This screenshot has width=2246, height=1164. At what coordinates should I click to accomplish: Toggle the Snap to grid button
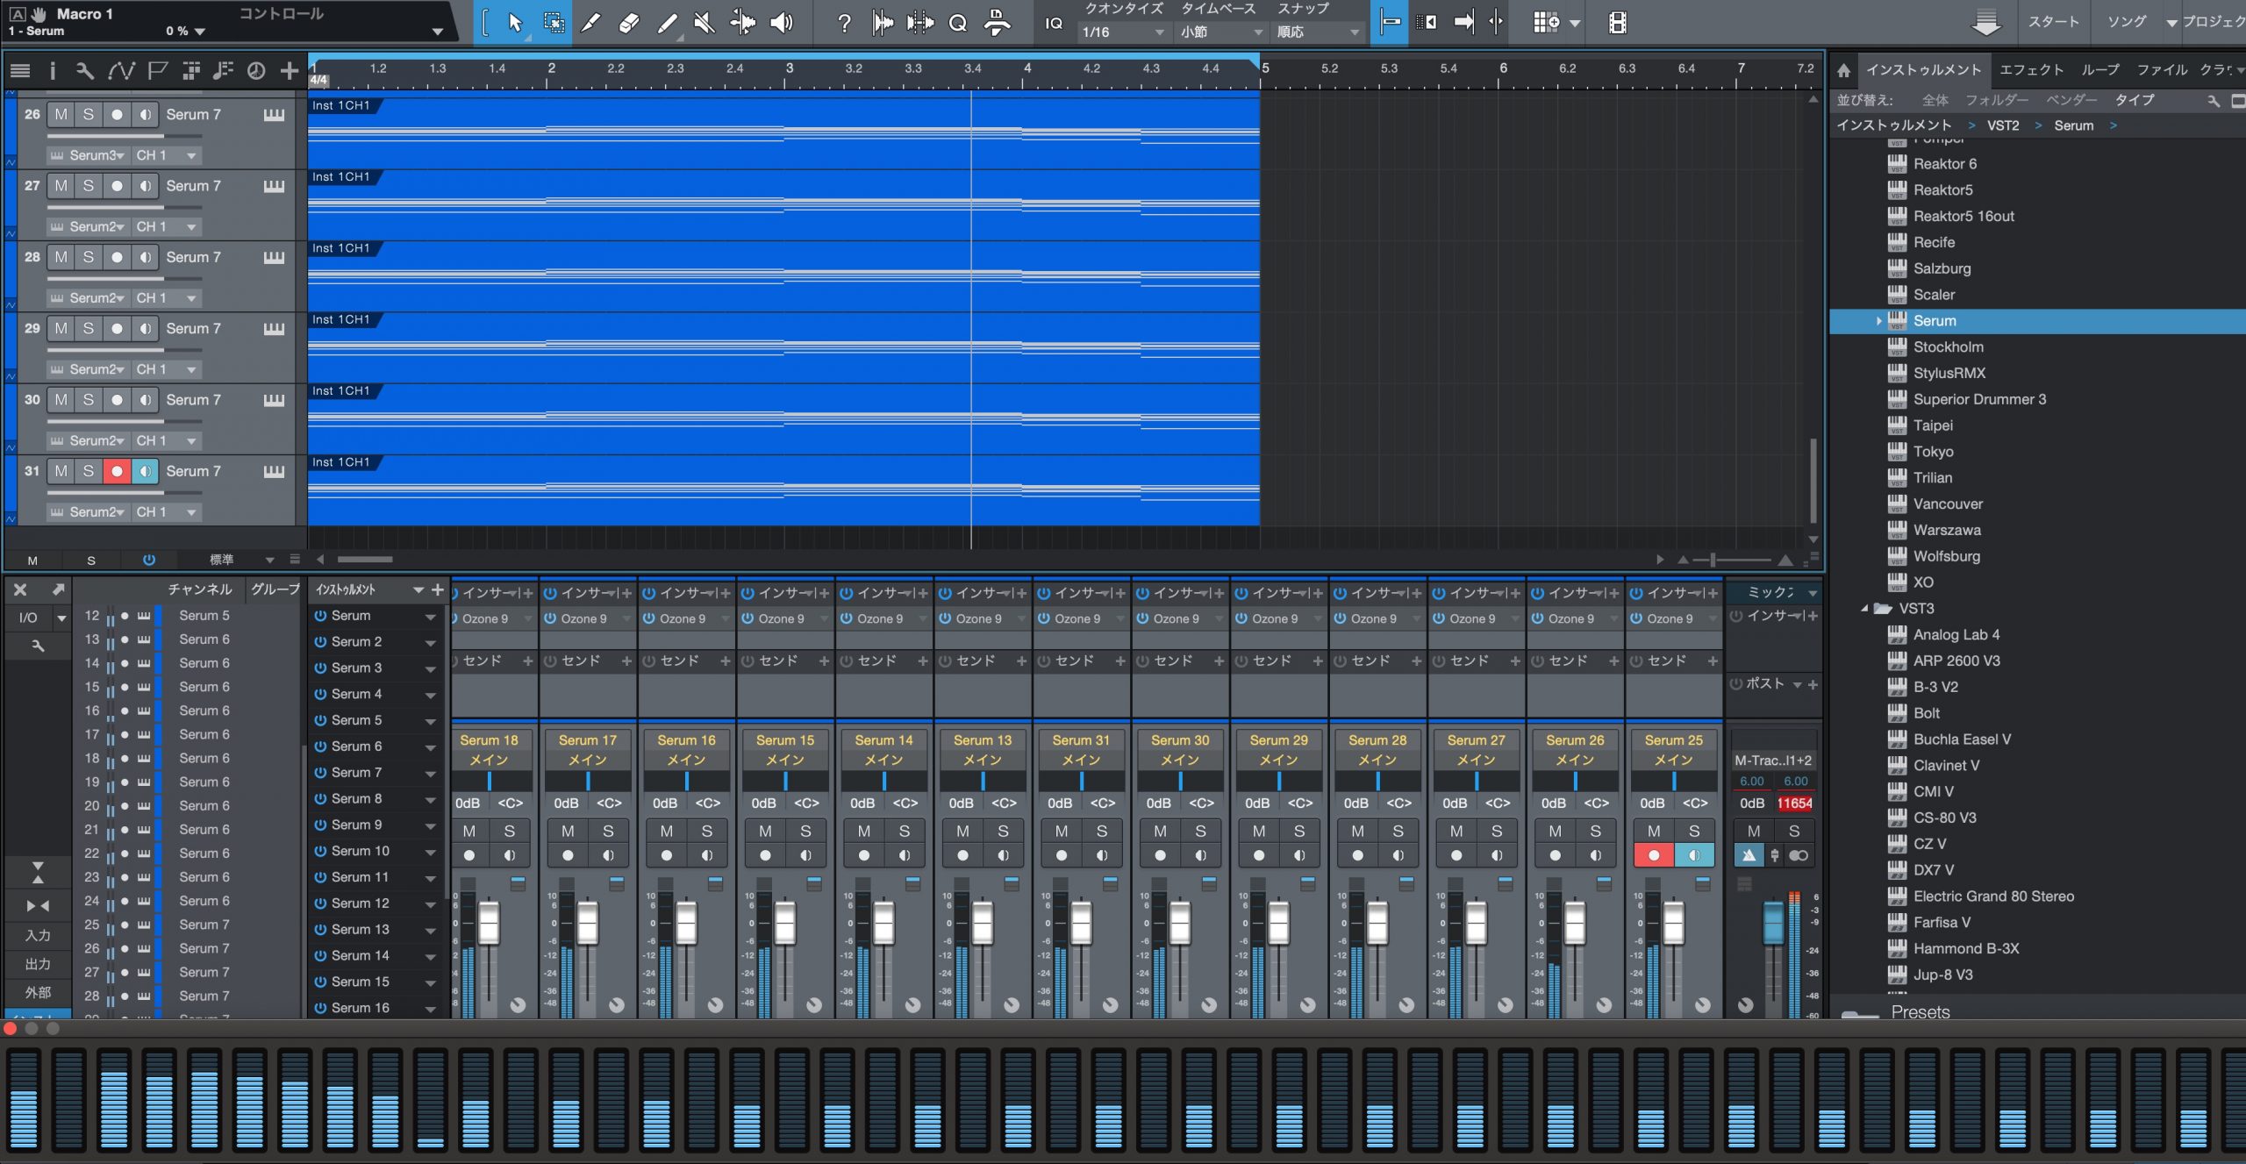click(x=1390, y=23)
